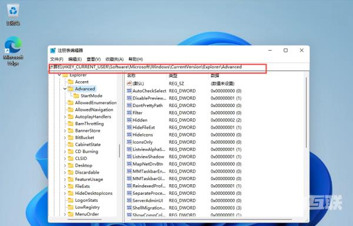Click Hidden's data 0x00000002 (2)

click(226, 120)
